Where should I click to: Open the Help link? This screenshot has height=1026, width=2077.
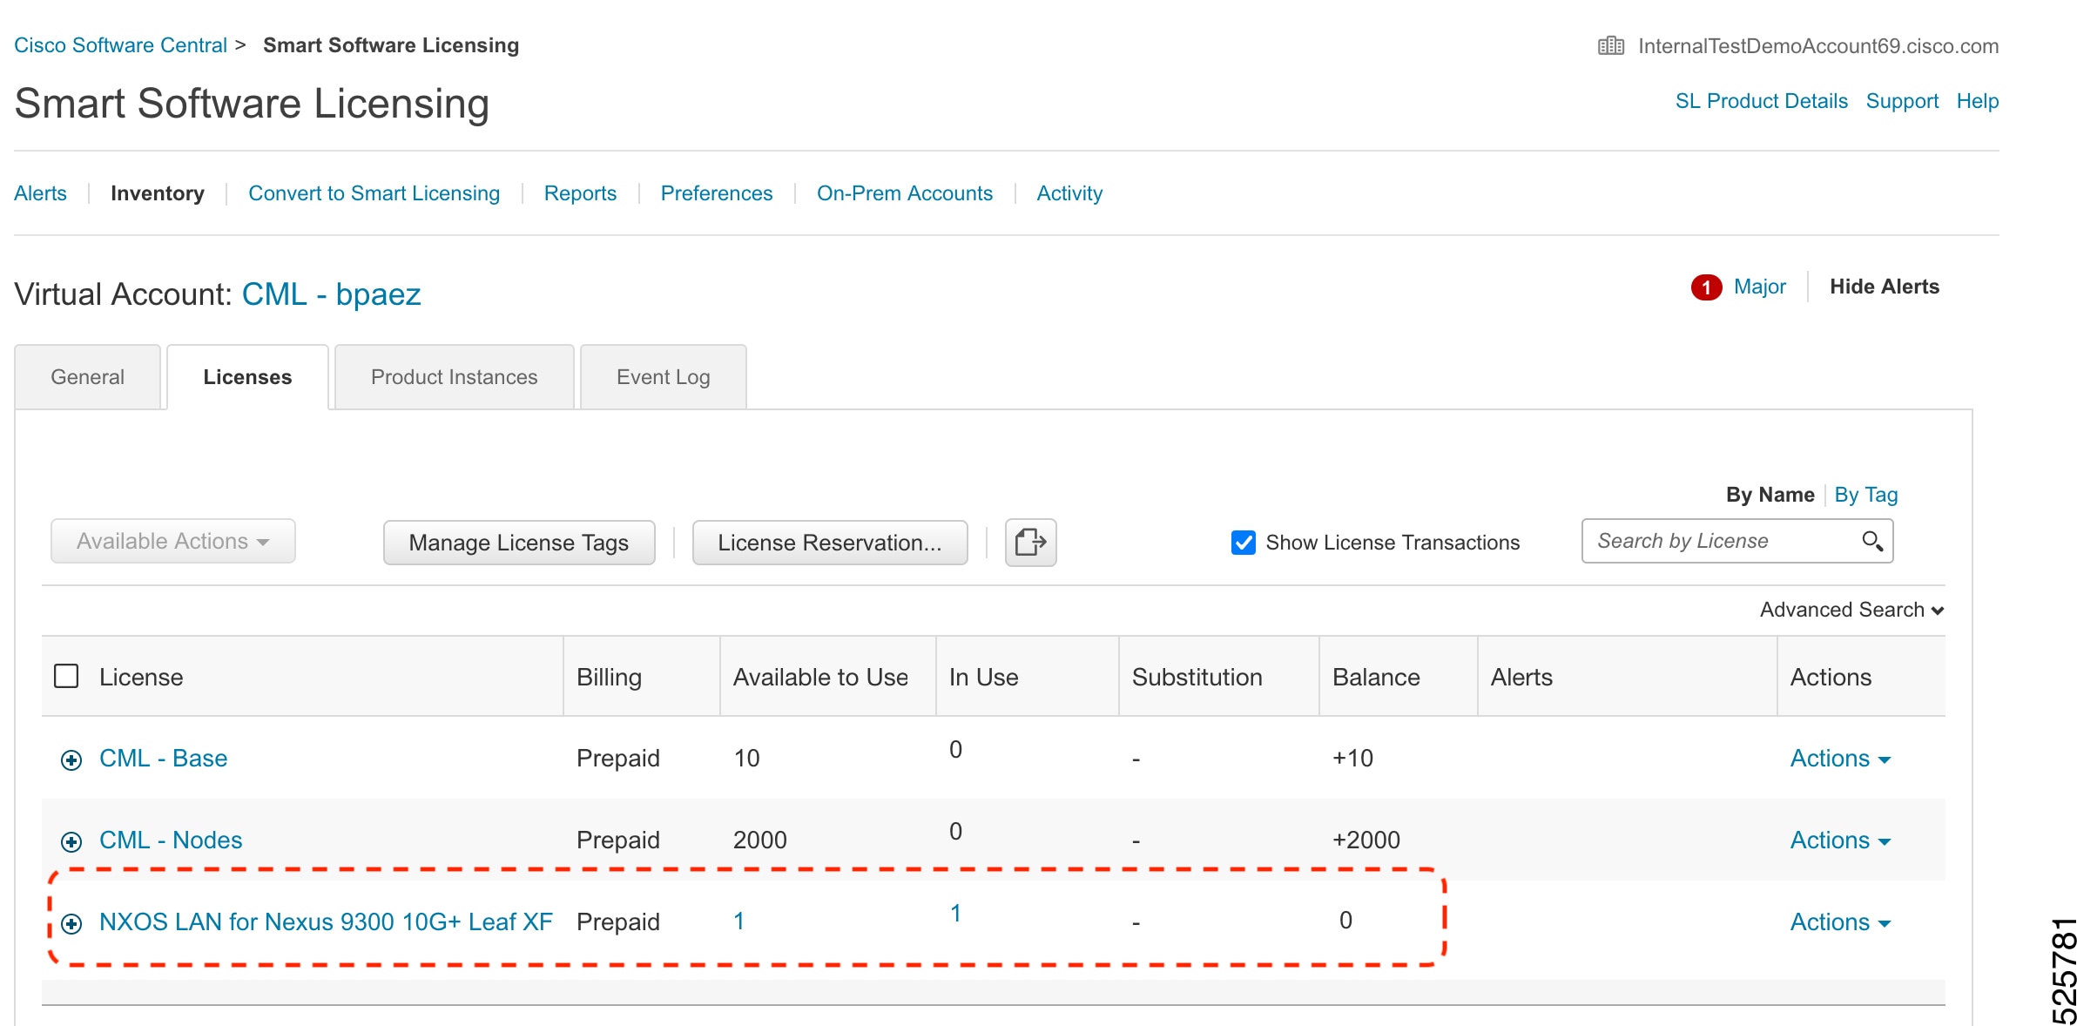(x=1978, y=101)
